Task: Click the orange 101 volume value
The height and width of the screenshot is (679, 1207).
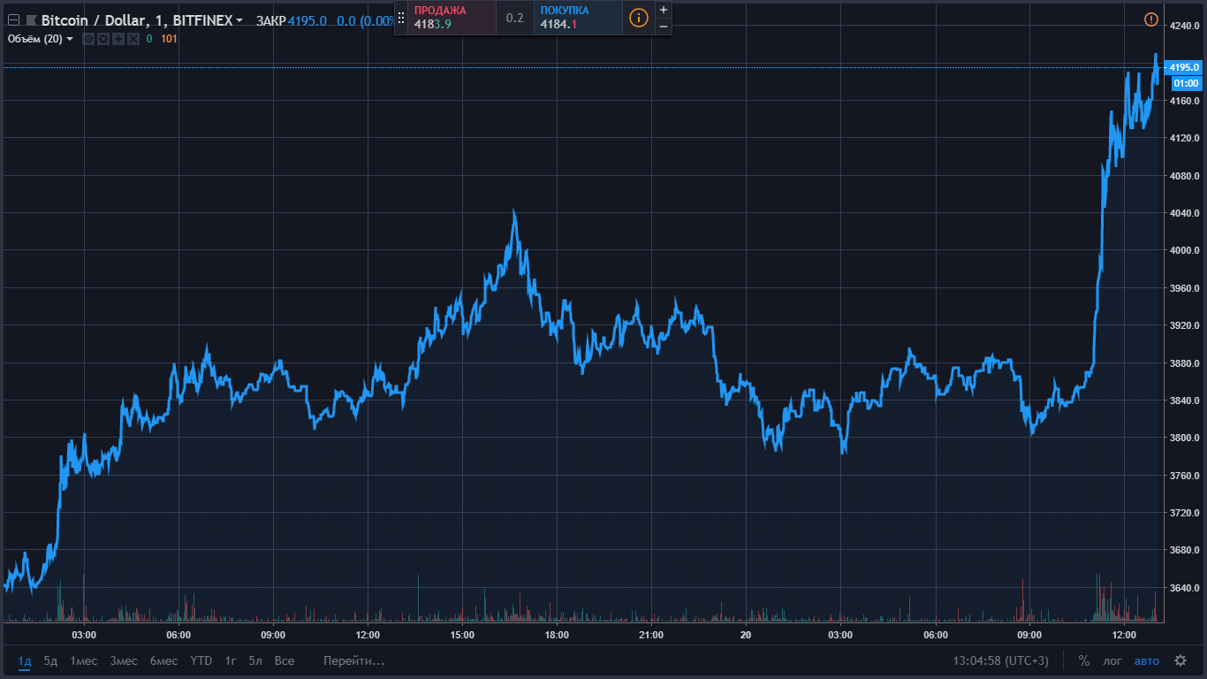Action: (169, 39)
